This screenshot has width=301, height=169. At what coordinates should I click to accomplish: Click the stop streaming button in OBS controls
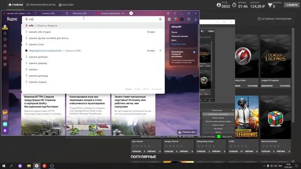click(x=218, y=114)
